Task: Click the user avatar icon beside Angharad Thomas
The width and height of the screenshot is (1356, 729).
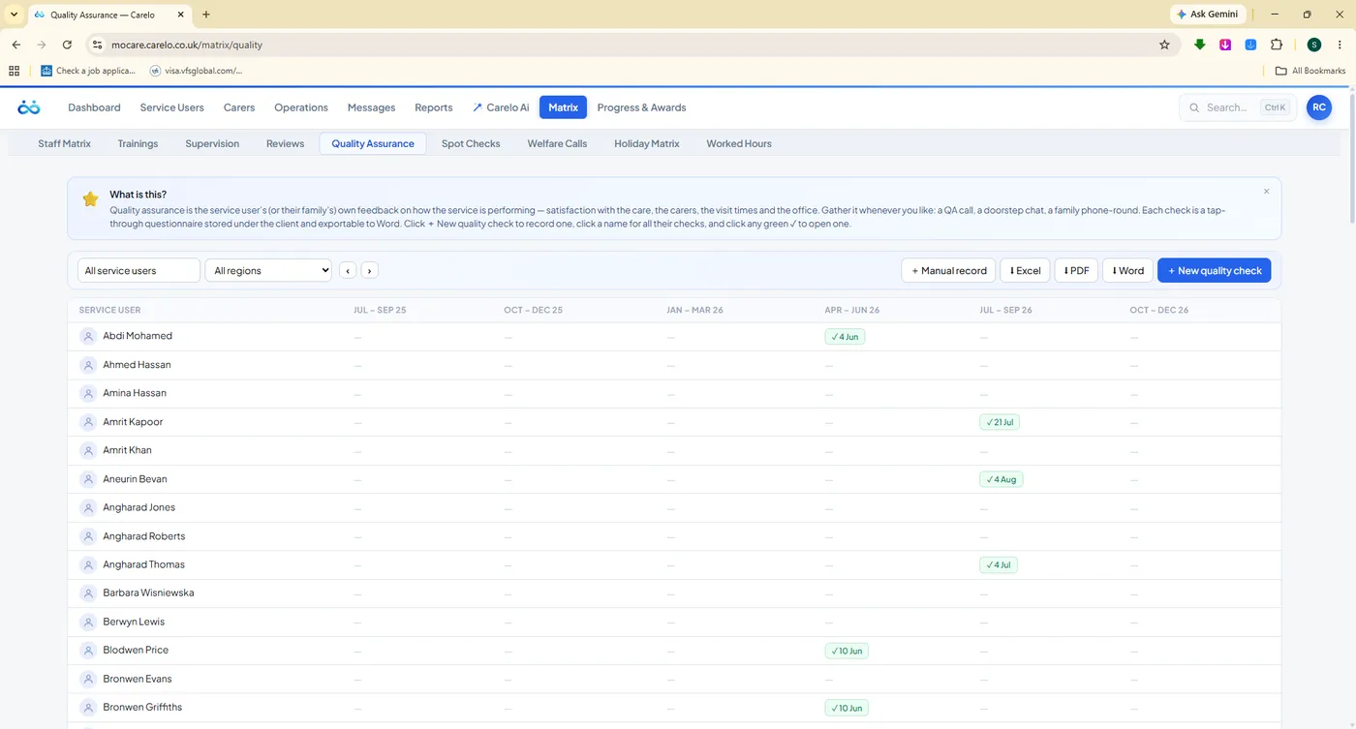Action: (x=88, y=565)
